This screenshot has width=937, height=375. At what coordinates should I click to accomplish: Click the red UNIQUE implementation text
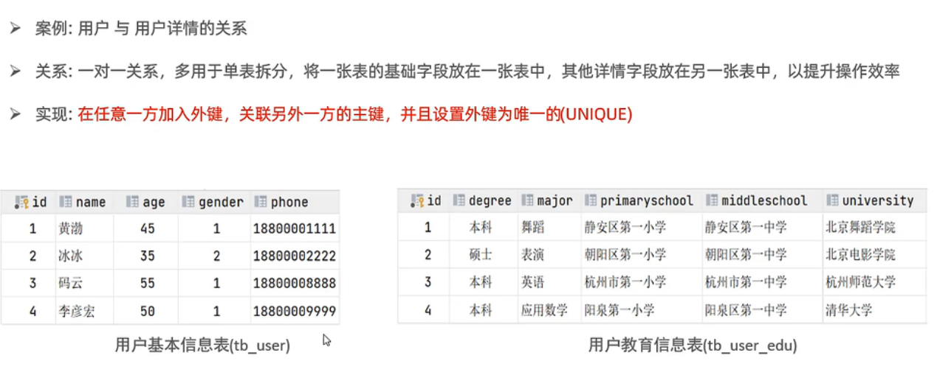pyautogui.click(x=354, y=114)
